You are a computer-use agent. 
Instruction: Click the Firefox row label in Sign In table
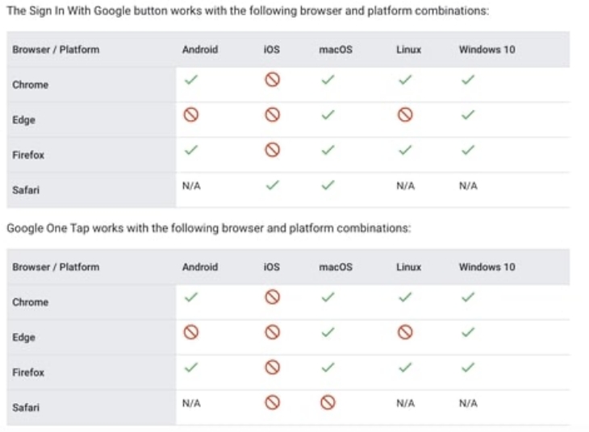28,155
